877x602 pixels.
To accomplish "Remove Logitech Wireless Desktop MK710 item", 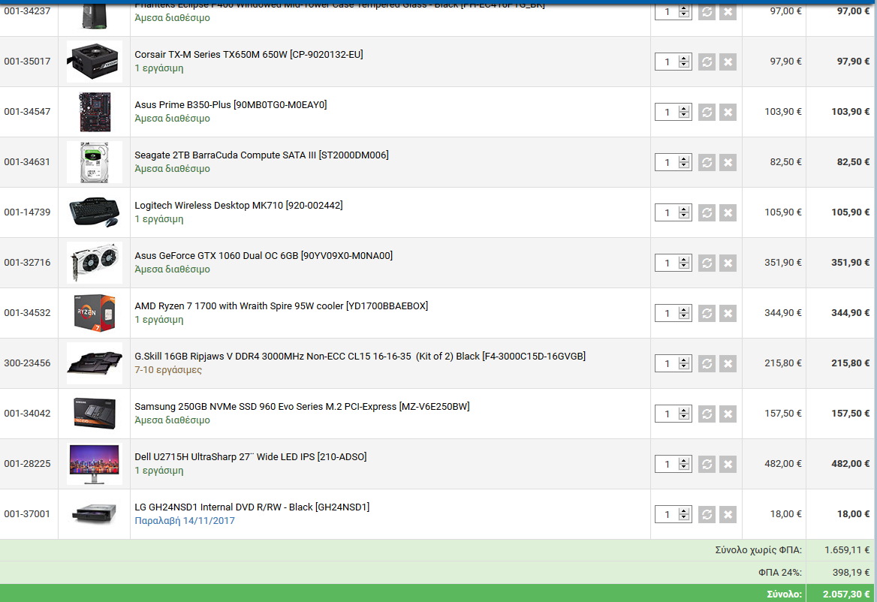I will pyautogui.click(x=728, y=212).
